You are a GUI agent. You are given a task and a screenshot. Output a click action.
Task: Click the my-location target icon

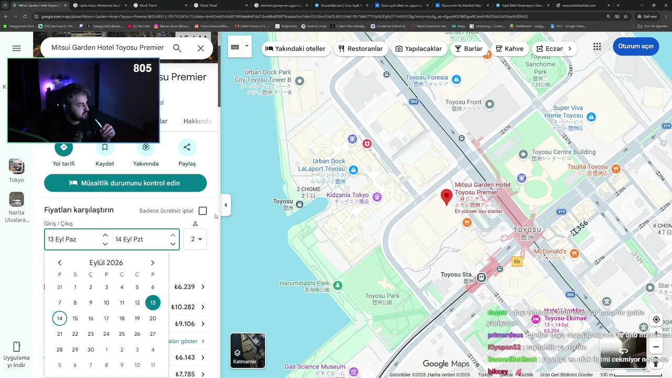point(656,320)
